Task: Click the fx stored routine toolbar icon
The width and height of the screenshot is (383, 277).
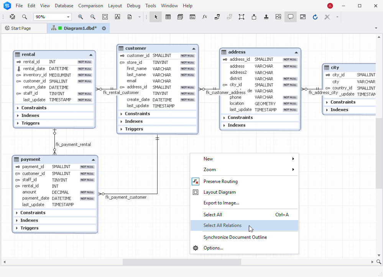Action: 204,17
